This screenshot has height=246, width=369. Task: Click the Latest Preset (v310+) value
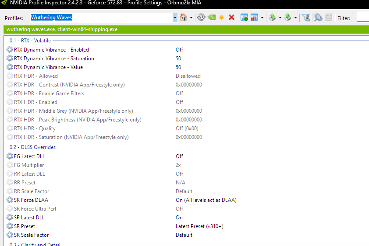coord(199,226)
